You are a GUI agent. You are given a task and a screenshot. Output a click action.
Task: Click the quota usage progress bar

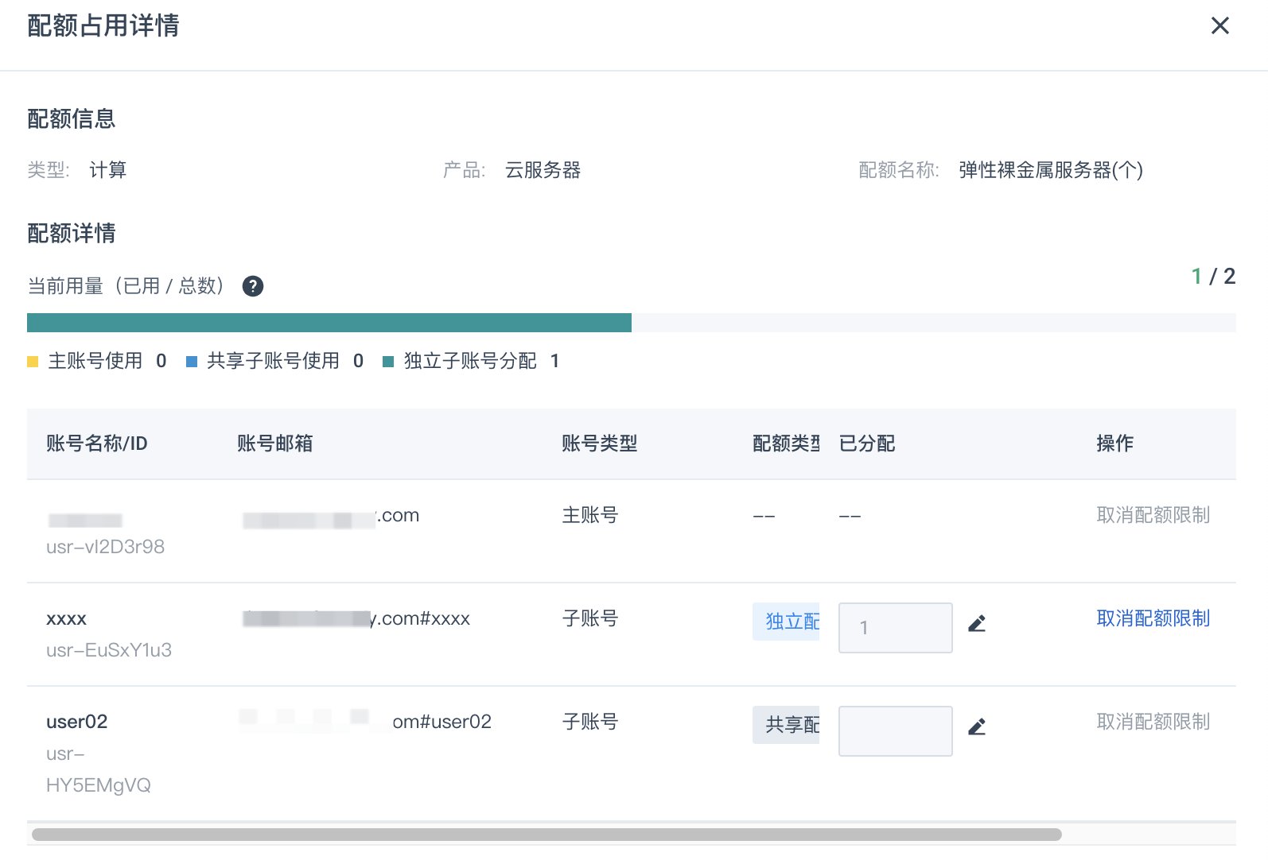pyautogui.click(x=630, y=323)
